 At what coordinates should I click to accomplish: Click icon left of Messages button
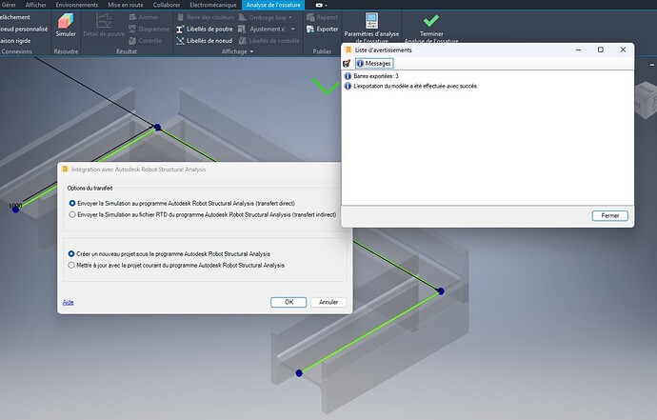point(347,63)
